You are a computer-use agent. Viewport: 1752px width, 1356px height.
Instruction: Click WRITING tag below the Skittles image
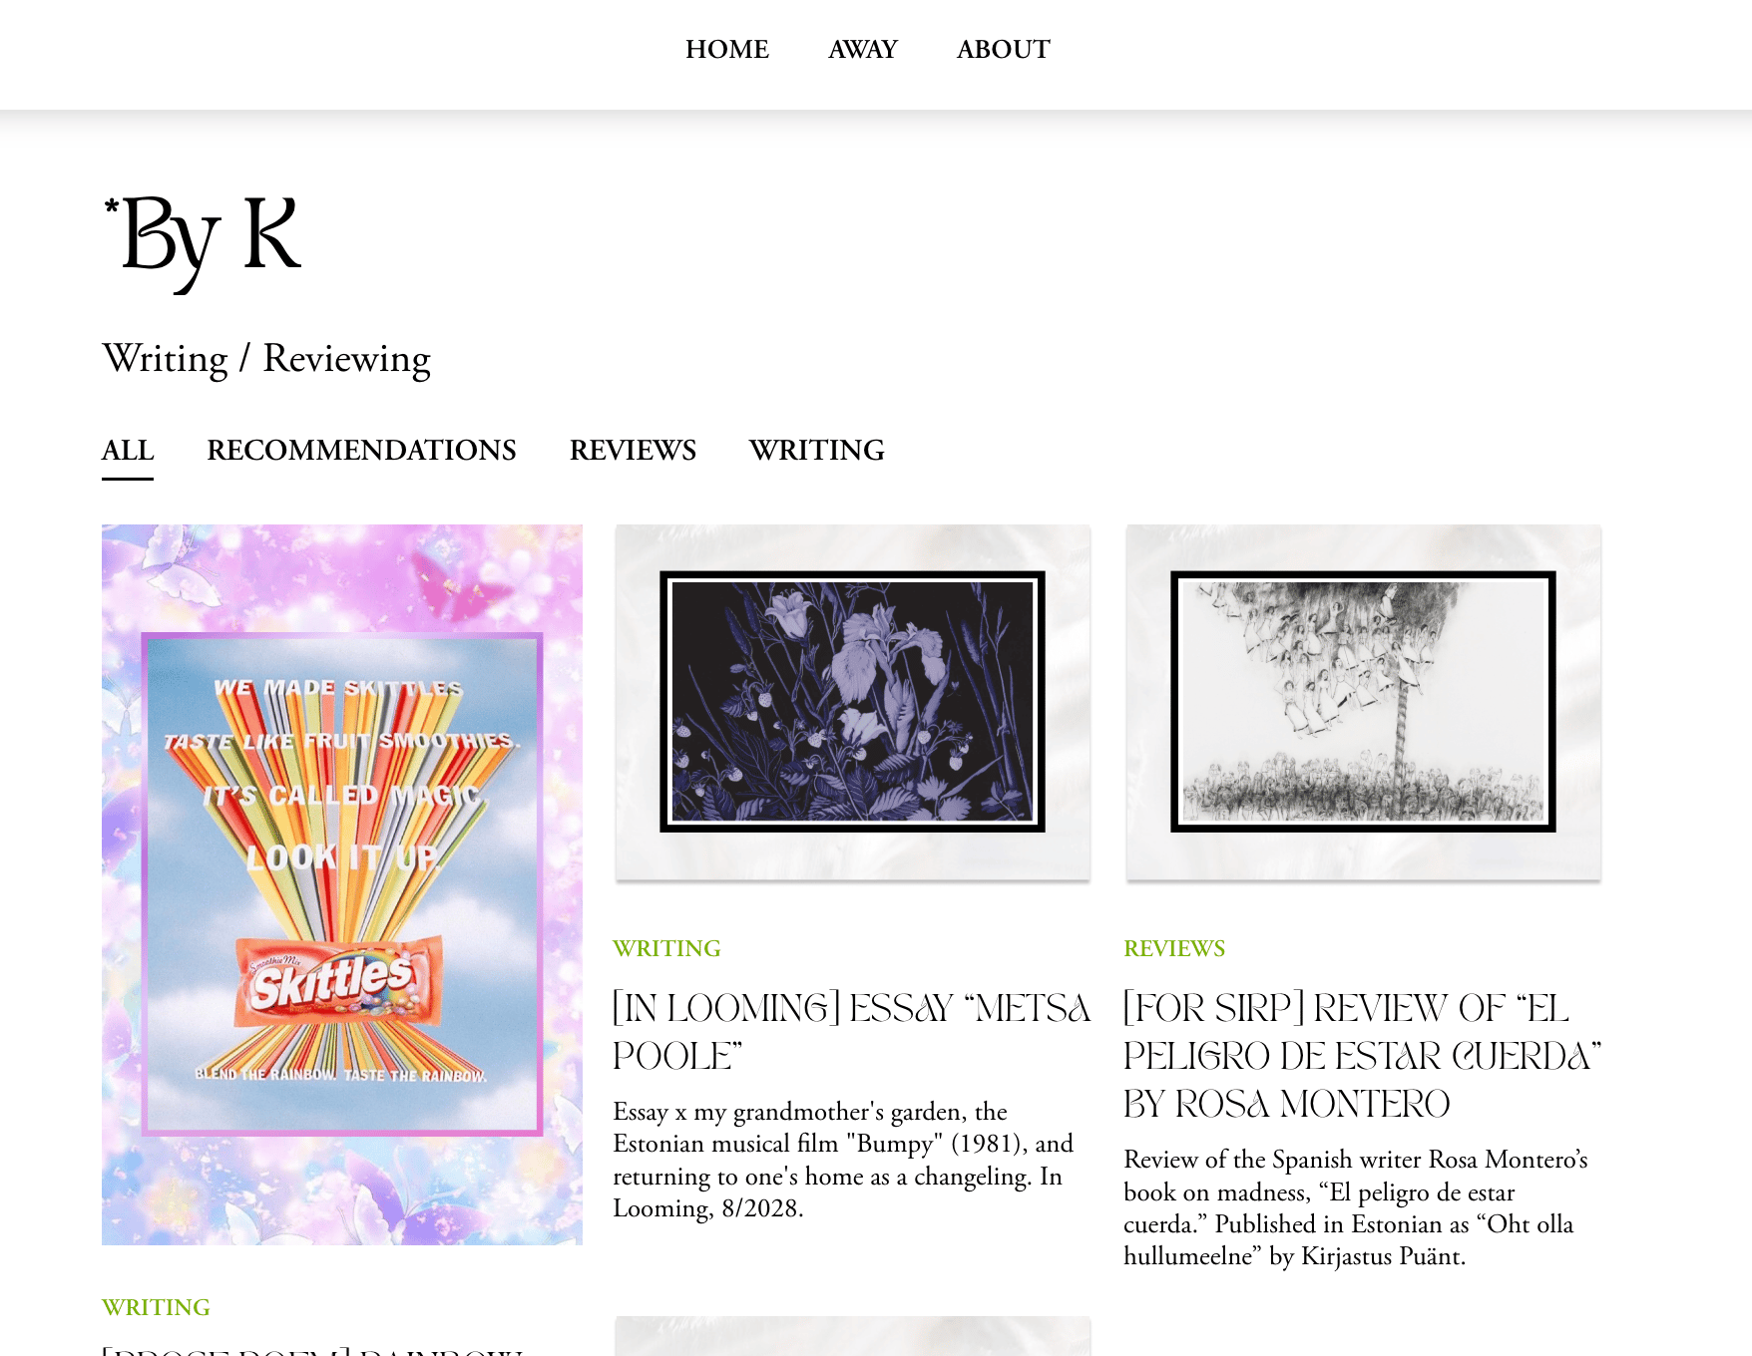click(x=156, y=1307)
